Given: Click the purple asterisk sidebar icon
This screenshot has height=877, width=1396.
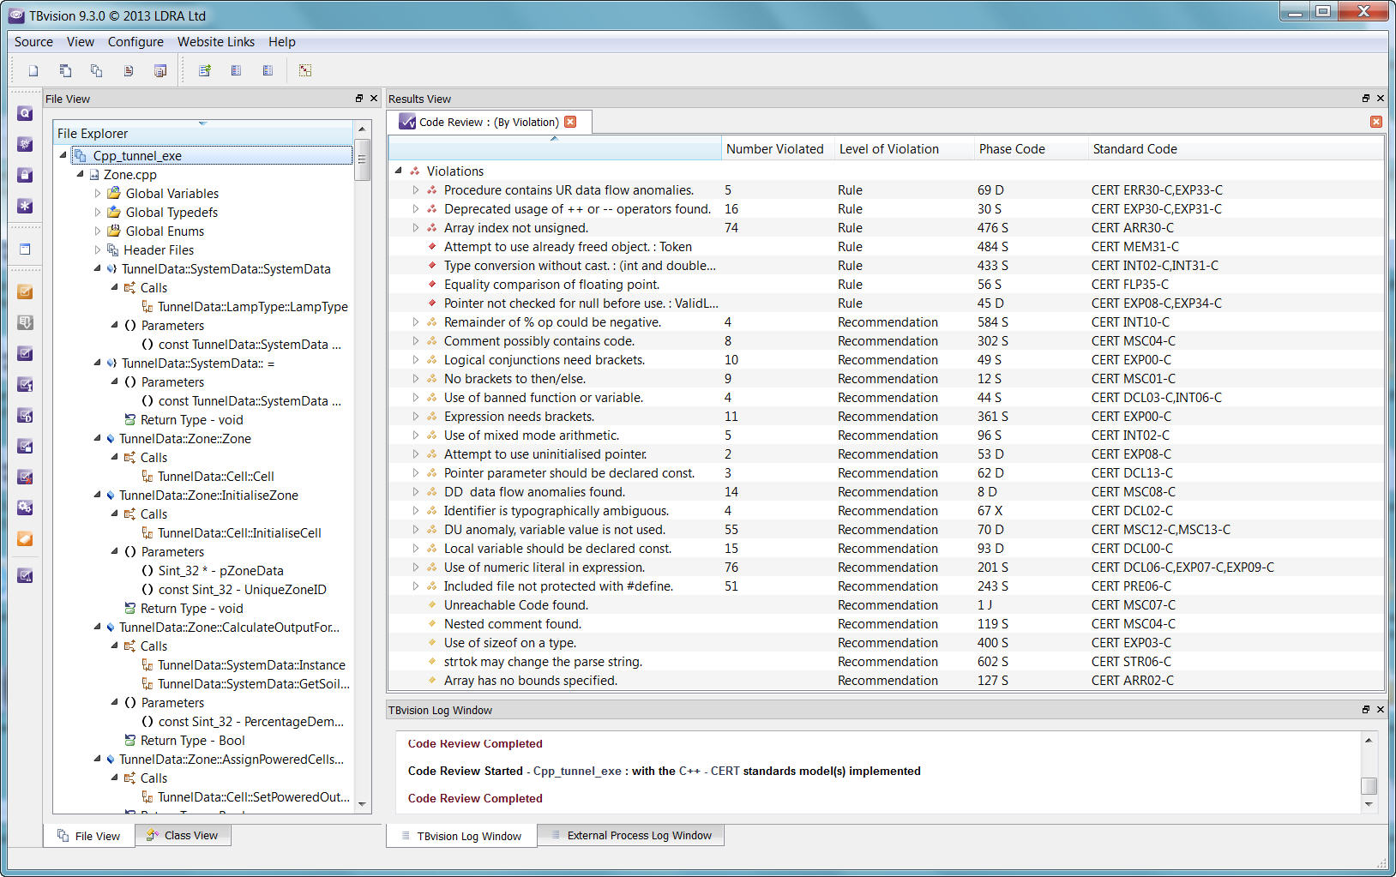Looking at the screenshot, I should pos(25,206).
